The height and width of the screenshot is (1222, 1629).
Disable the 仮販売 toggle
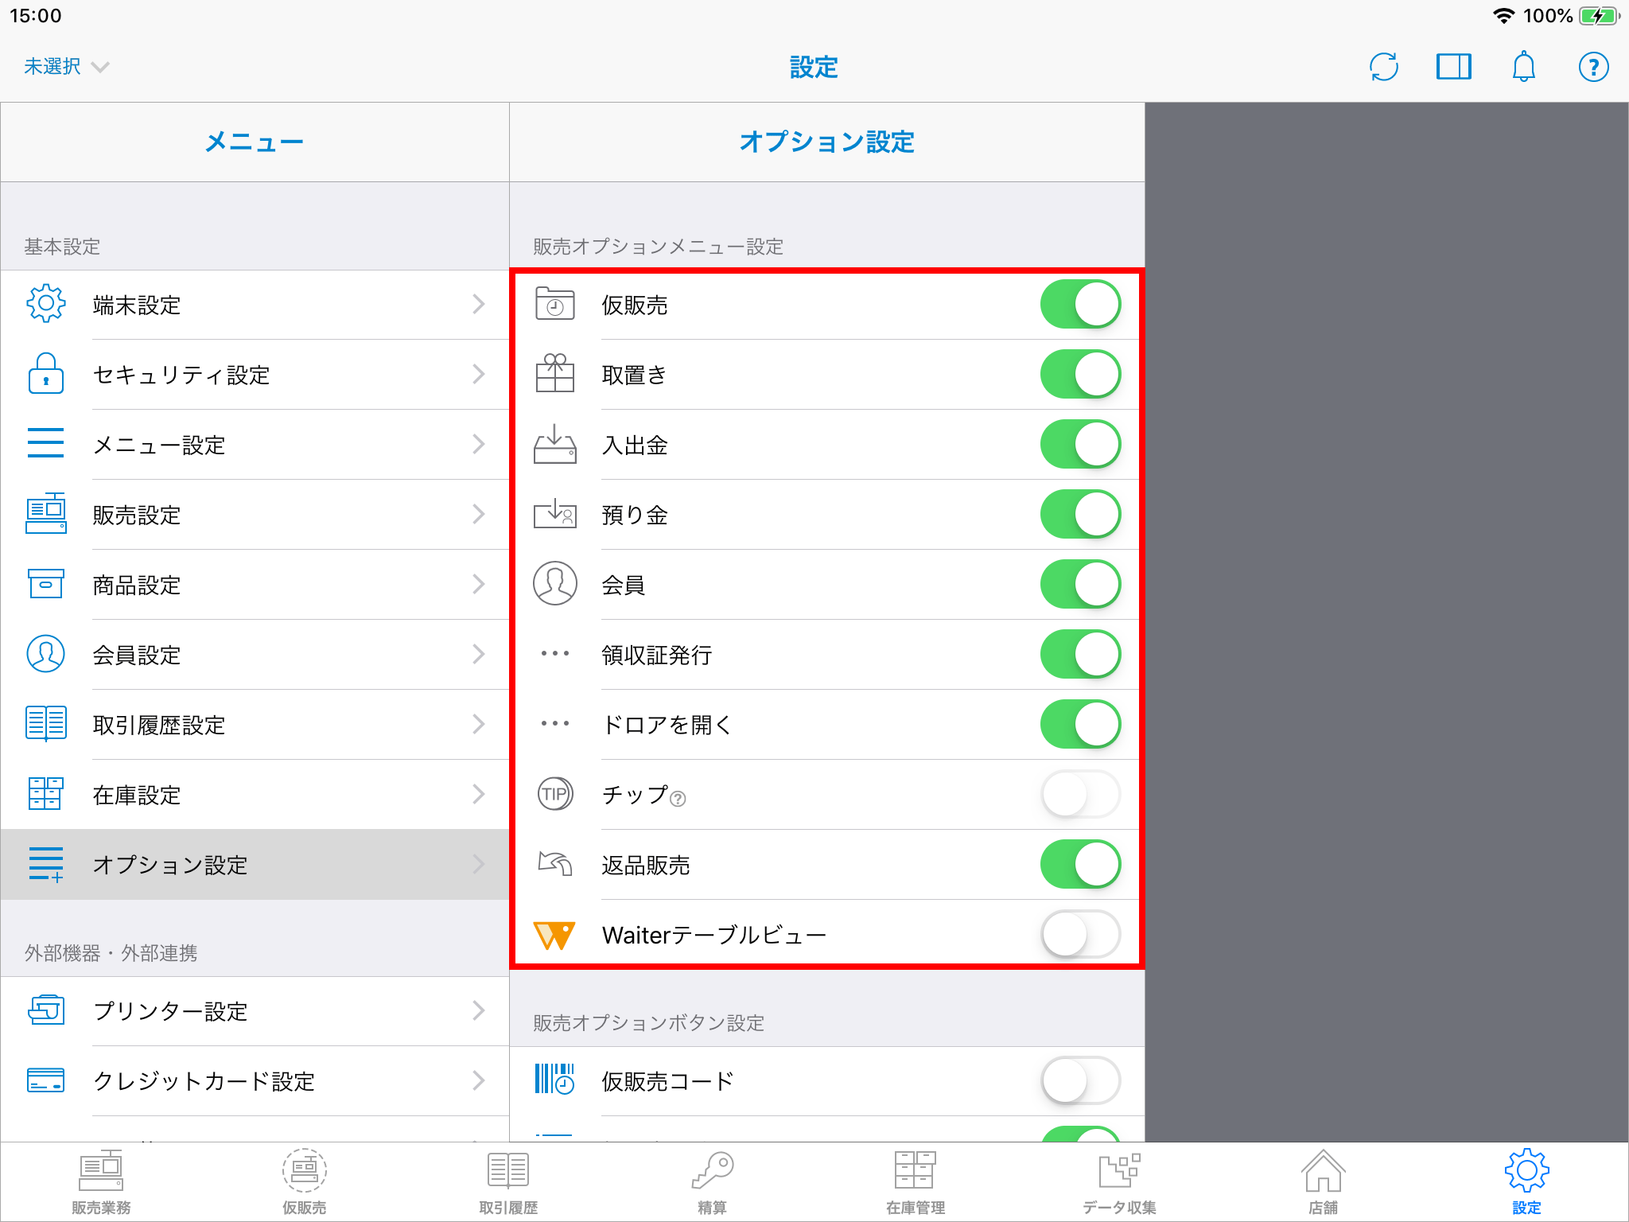pos(1080,305)
